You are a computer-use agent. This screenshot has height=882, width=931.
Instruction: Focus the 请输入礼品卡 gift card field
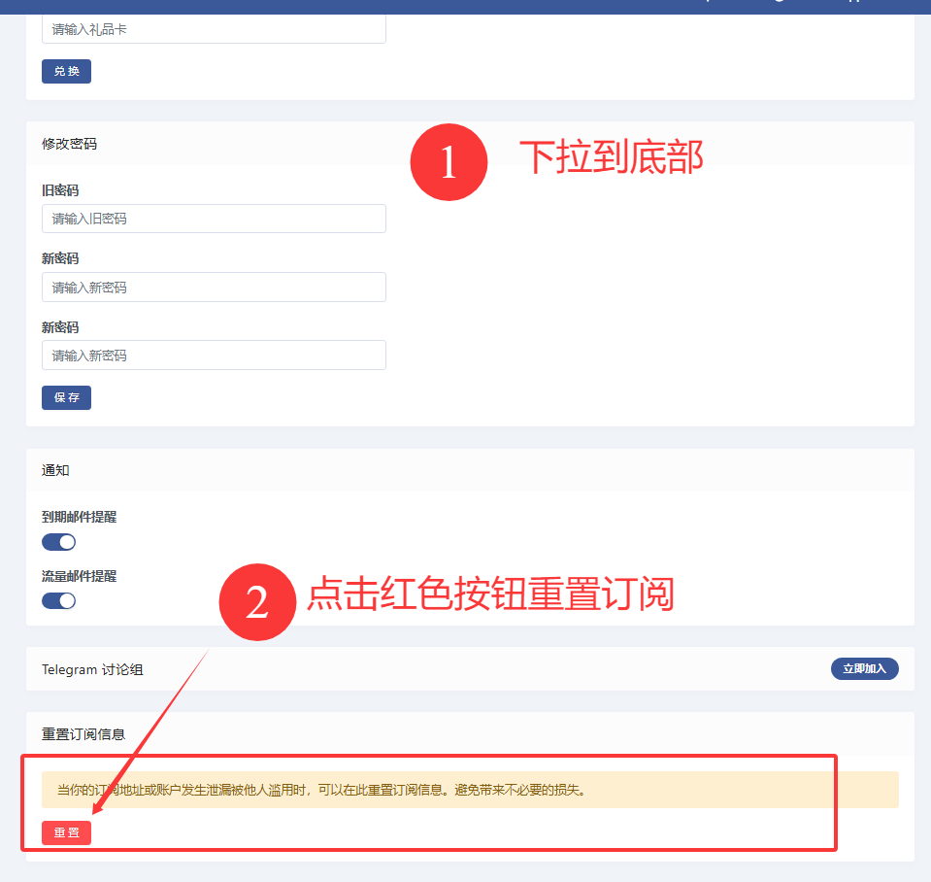[x=214, y=29]
